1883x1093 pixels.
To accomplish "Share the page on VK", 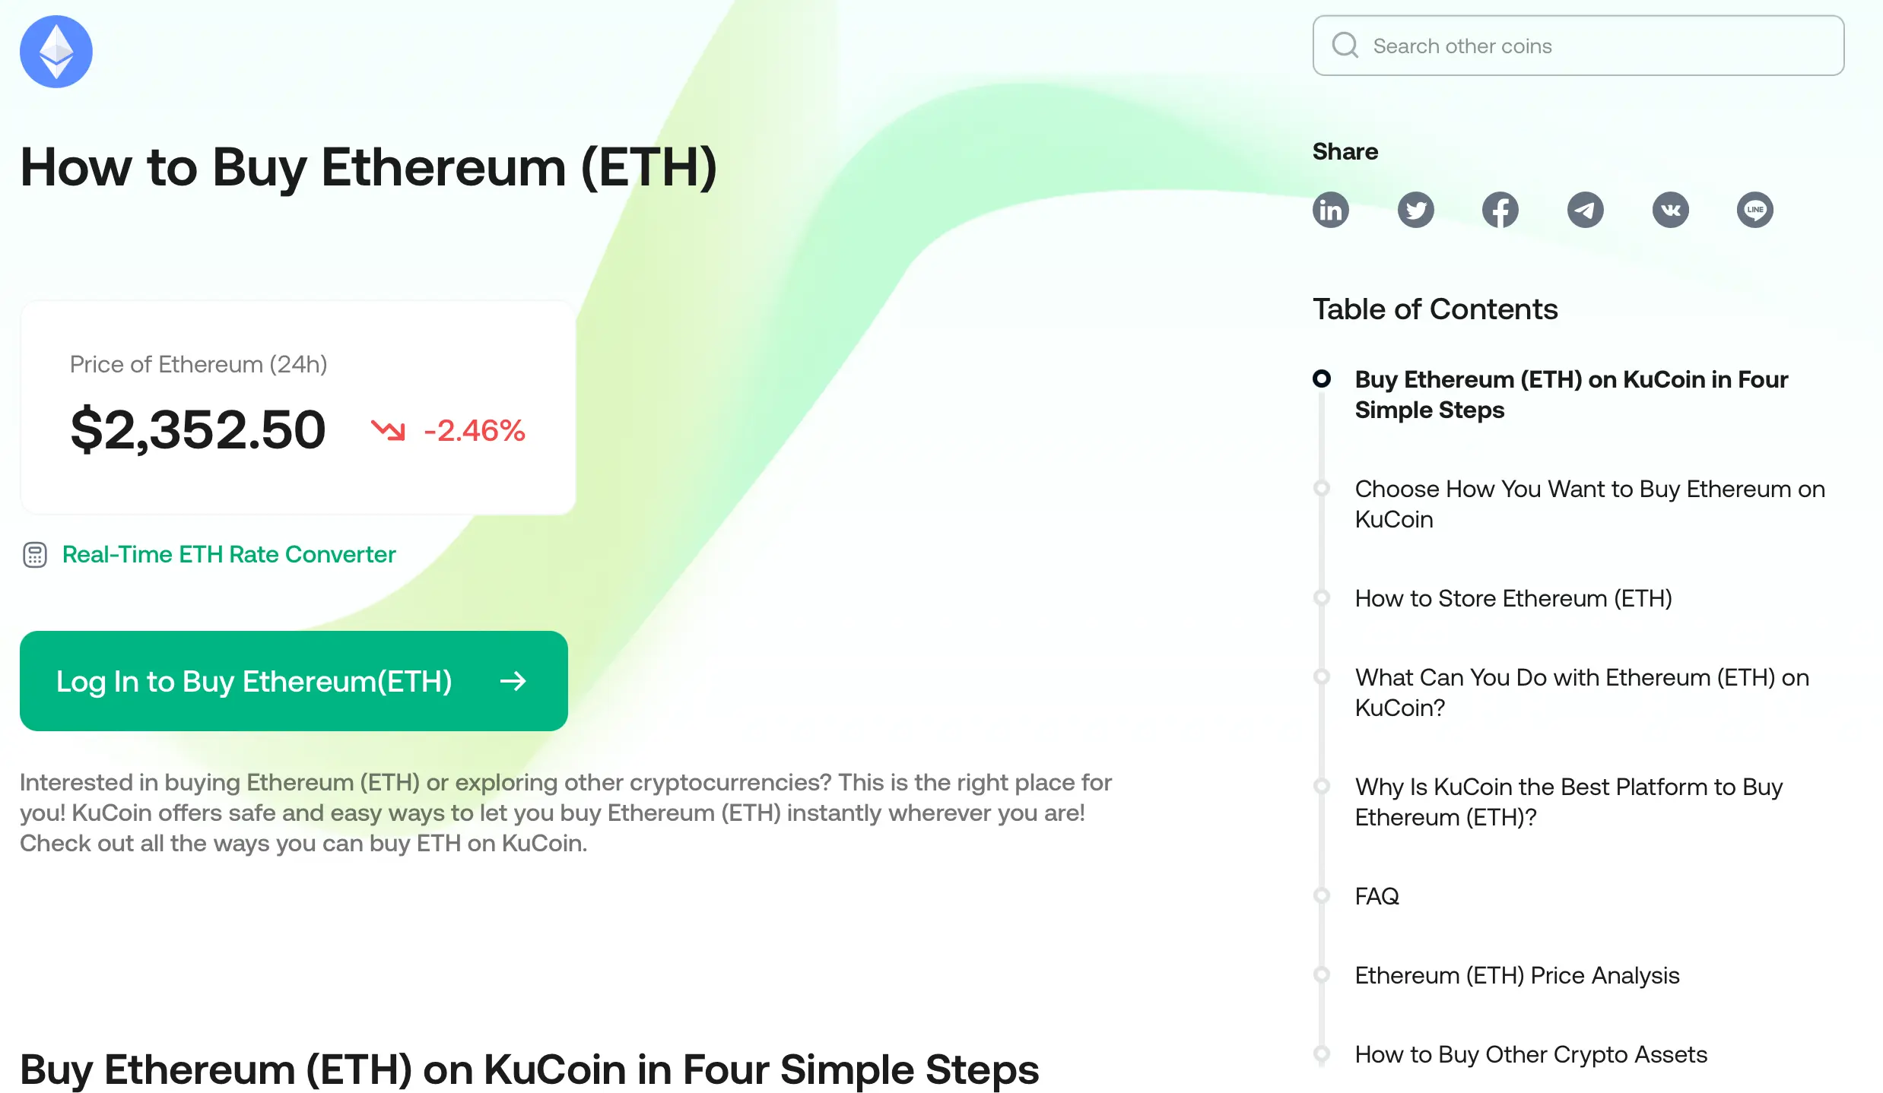I will 1671,210.
